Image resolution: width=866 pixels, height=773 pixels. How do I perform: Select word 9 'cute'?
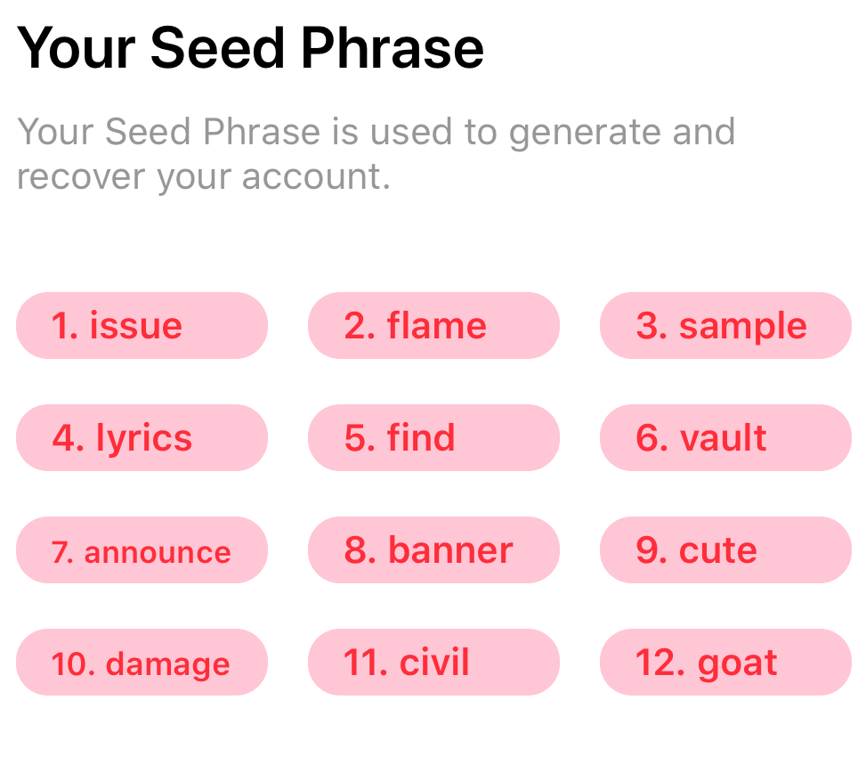[x=725, y=550]
